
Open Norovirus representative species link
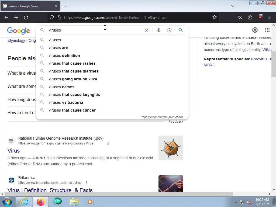(x=259, y=59)
